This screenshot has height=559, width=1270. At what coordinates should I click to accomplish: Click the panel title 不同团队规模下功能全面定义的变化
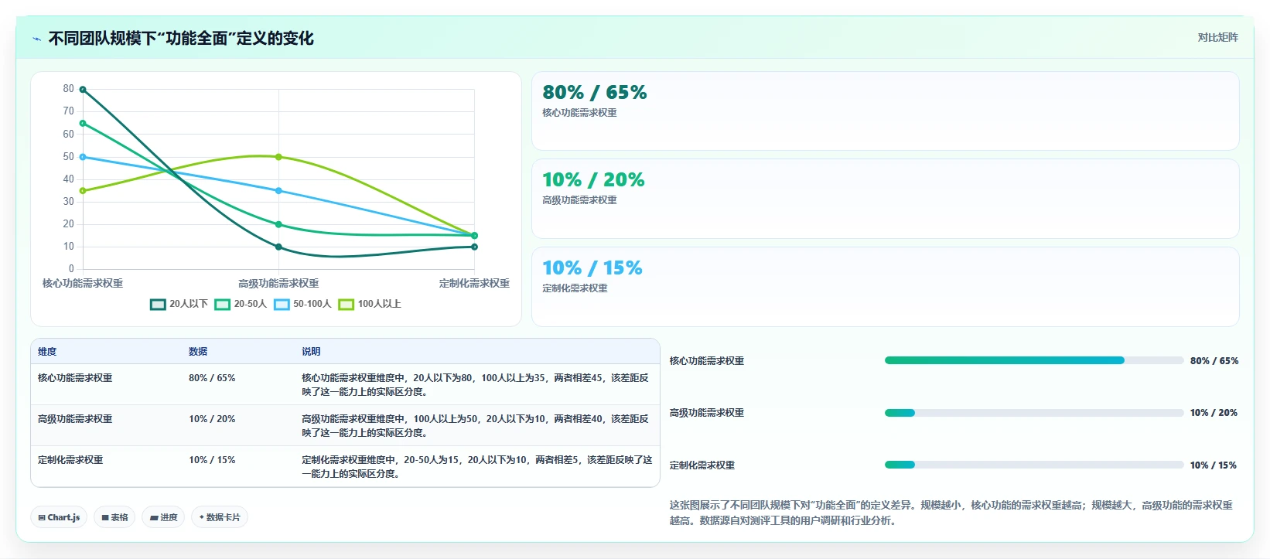tap(181, 39)
